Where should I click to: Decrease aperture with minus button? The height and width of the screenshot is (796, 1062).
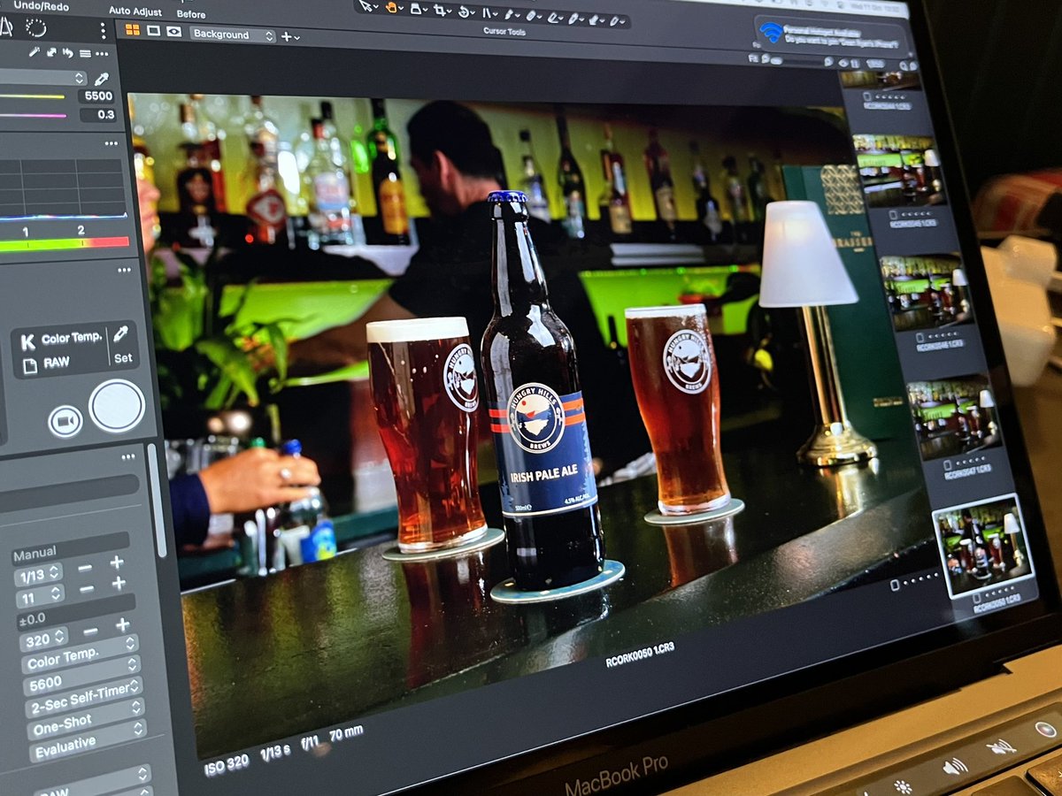[87, 589]
